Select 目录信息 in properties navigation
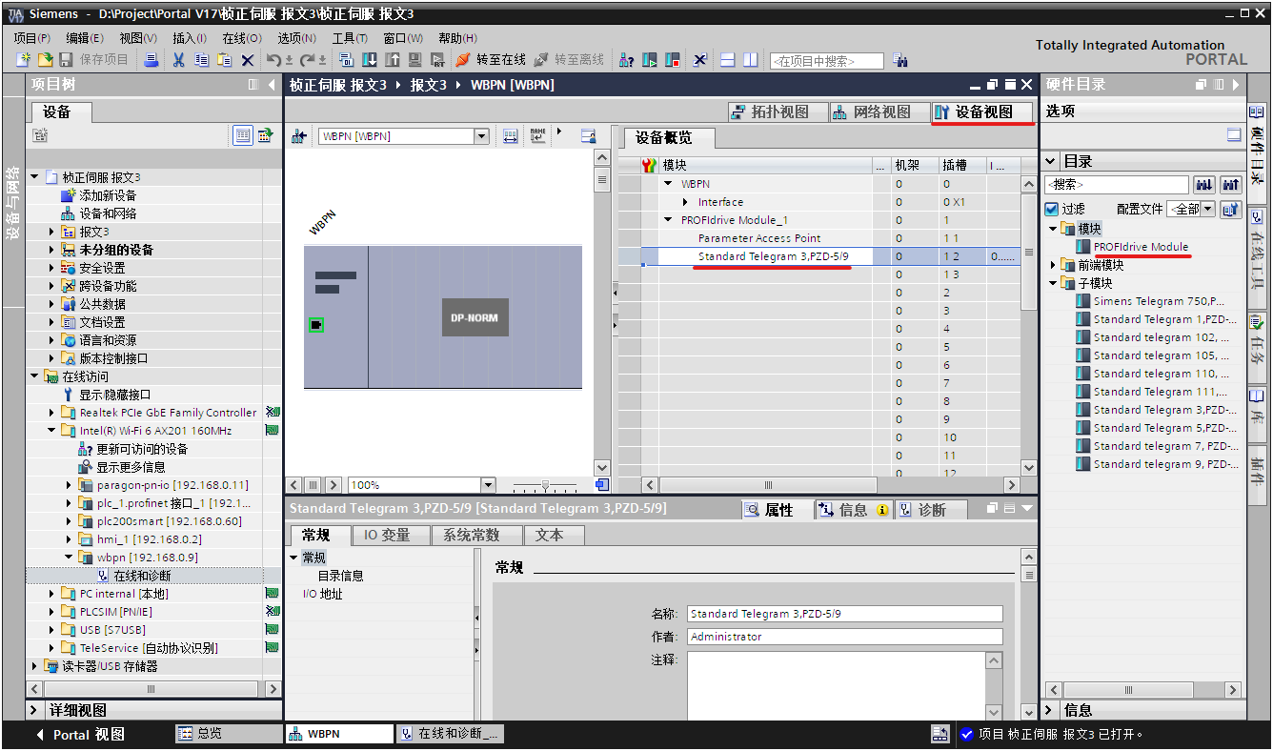The height and width of the screenshot is (751, 1273). point(340,576)
